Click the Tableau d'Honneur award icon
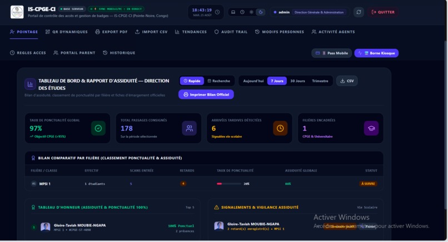 coord(33,207)
